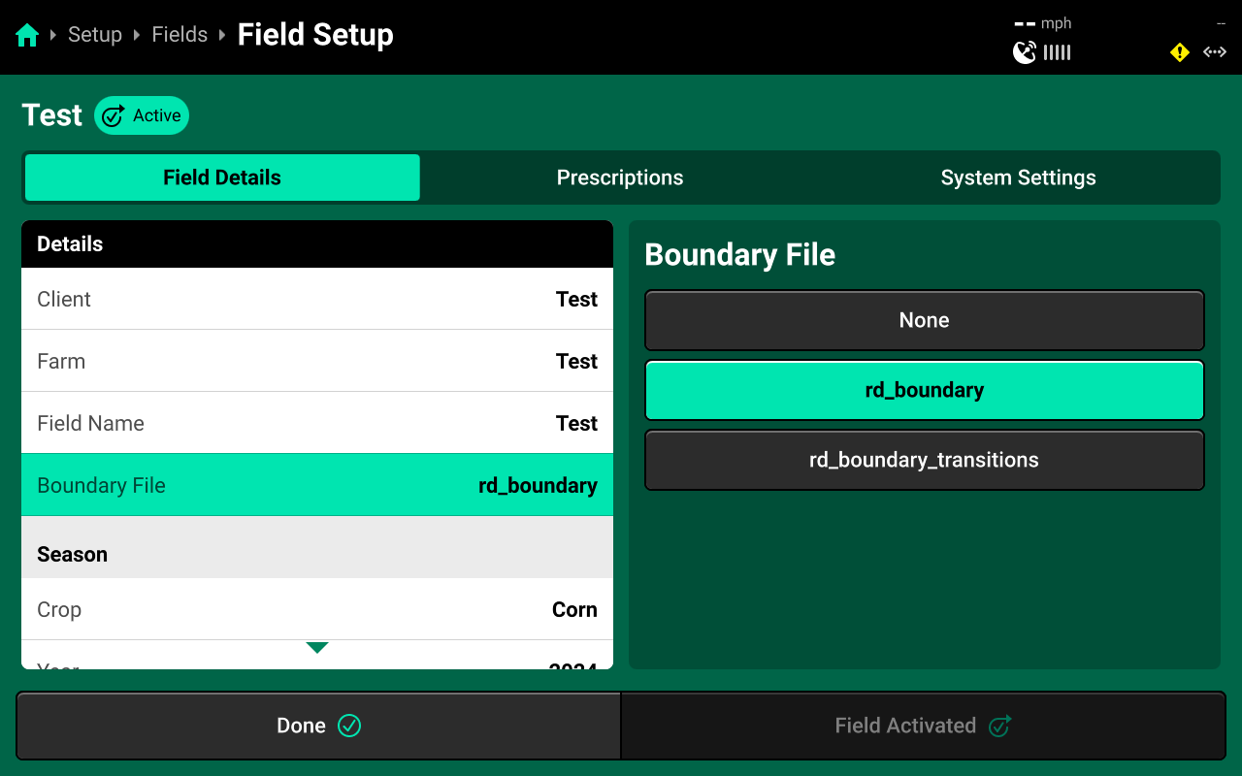The image size is (1242, 776).
Task: Click the GPS satellite signal icon
Action: click(1025, 52)
